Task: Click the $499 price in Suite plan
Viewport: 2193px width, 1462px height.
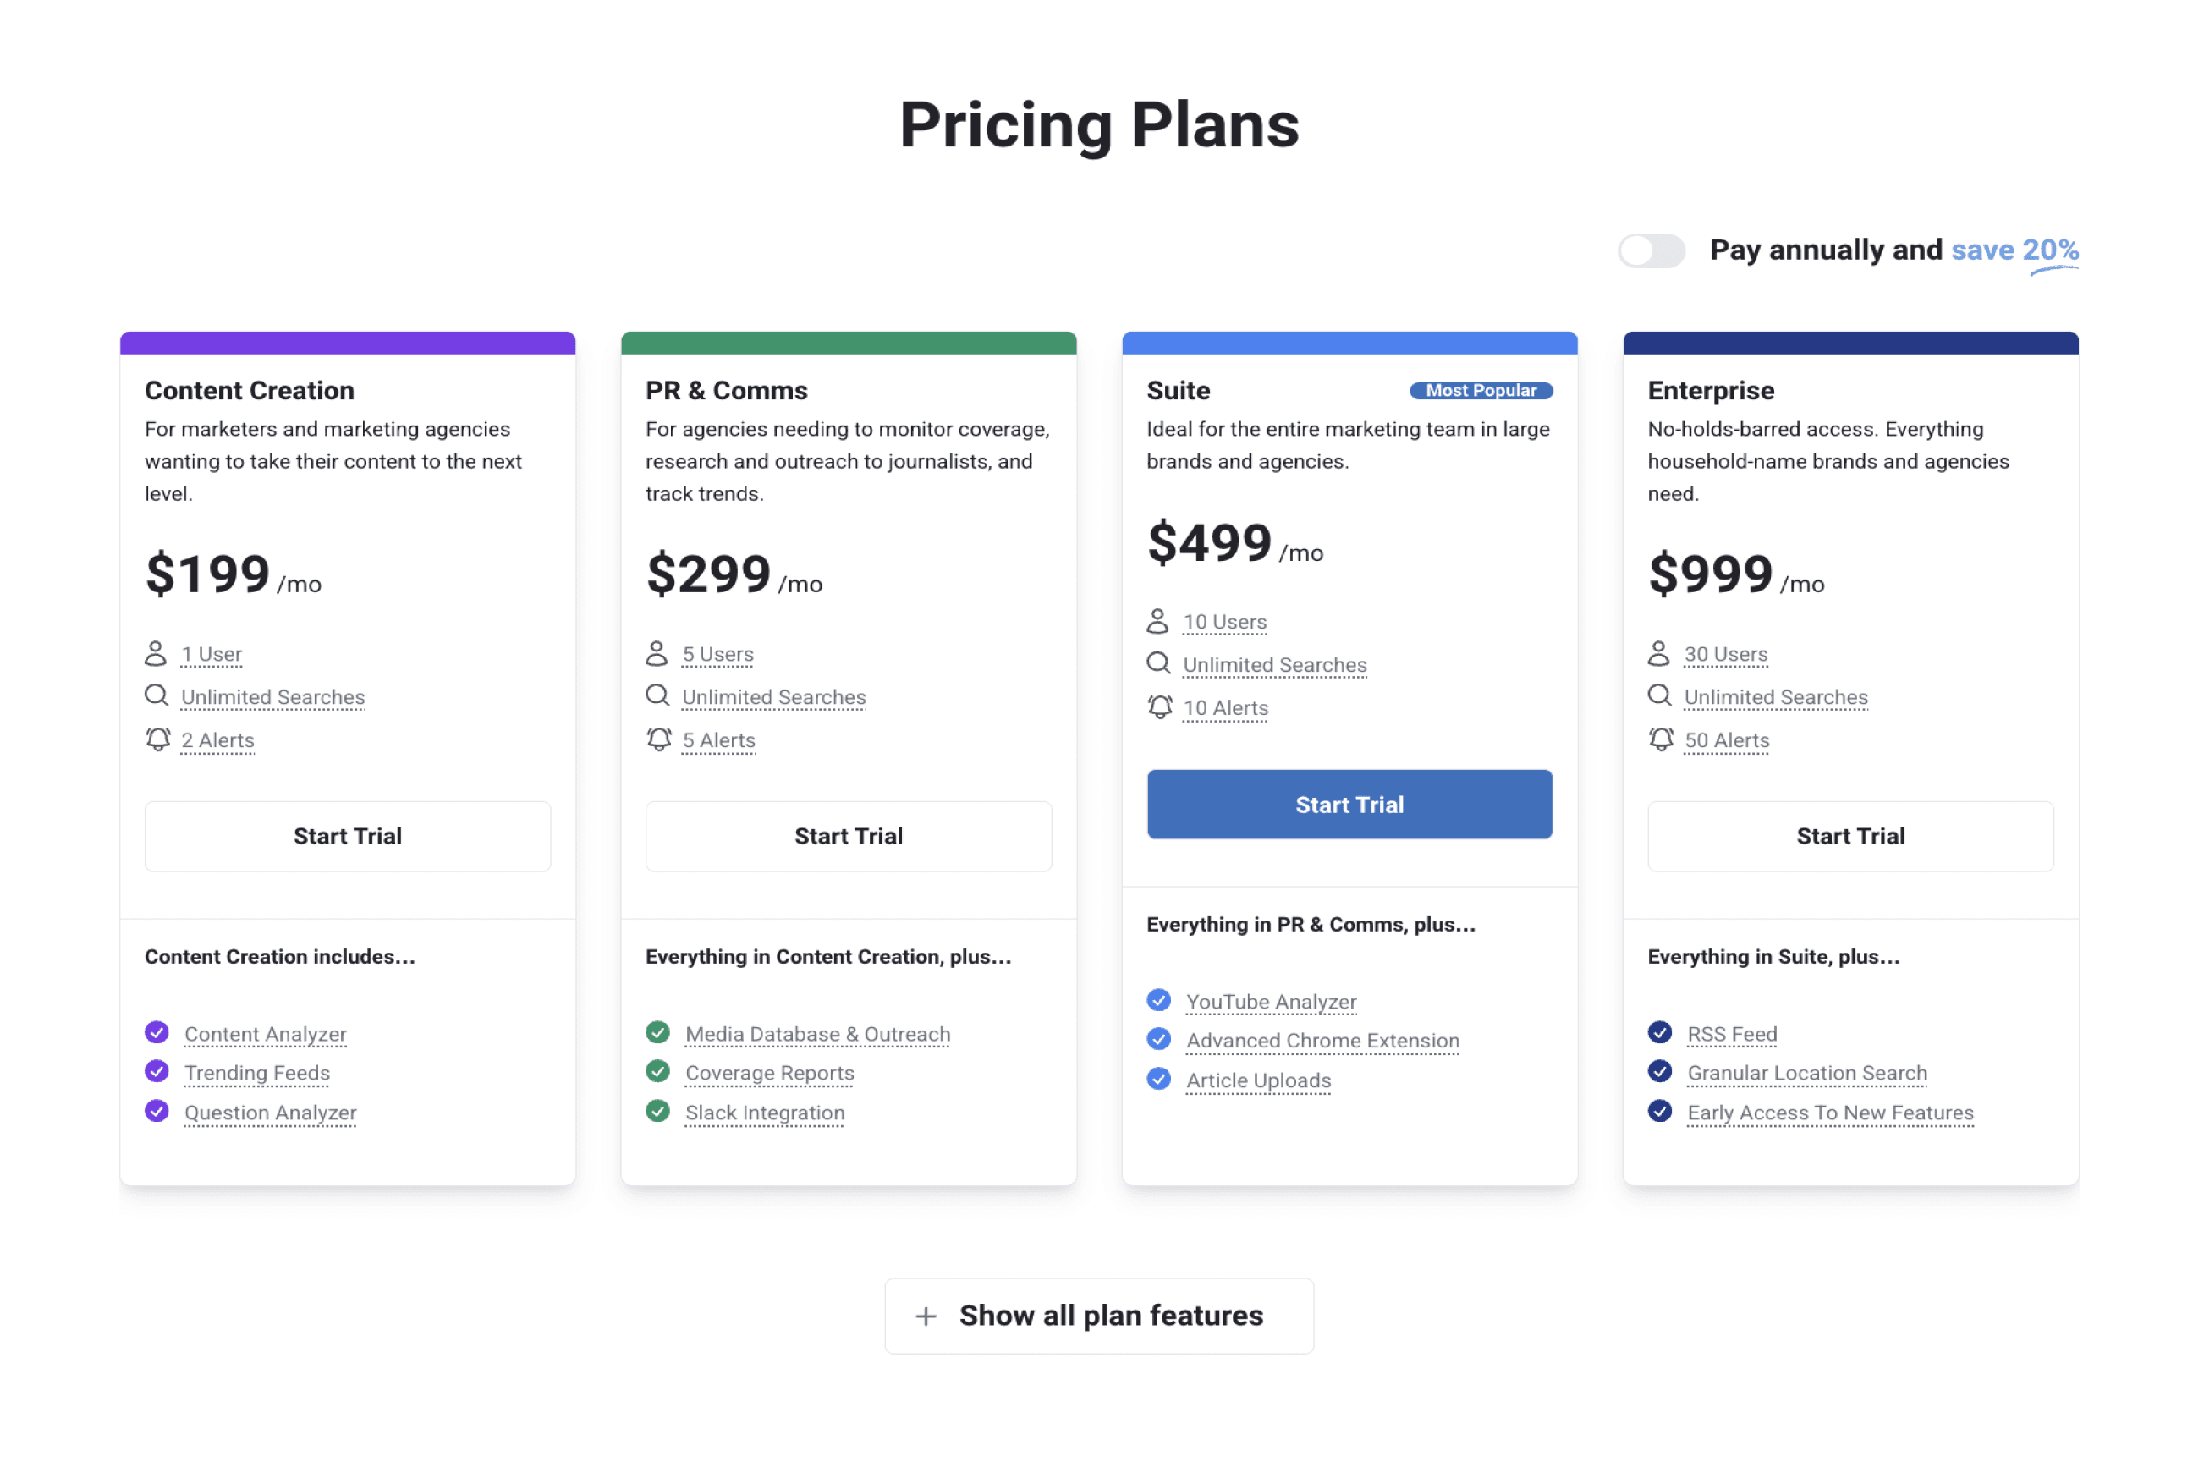Action: (1209, 541)
